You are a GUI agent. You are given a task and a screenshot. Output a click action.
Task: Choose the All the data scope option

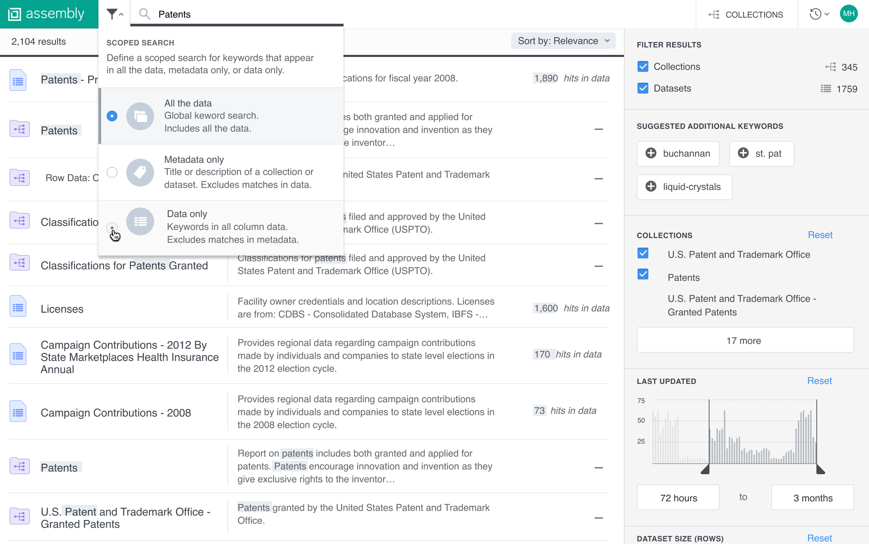click(x=221, y=116)
